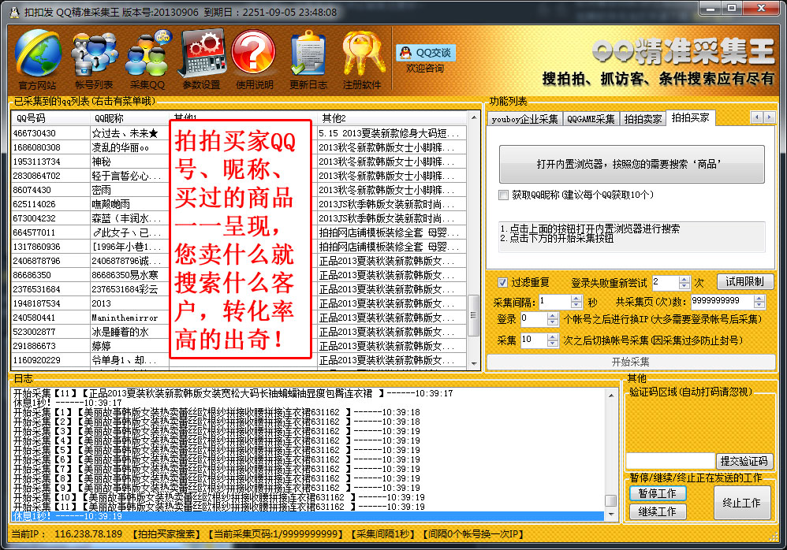Increase 共采集页数 stepper
The width and height of the screenshot is (787, 550).
click(759, 299)
